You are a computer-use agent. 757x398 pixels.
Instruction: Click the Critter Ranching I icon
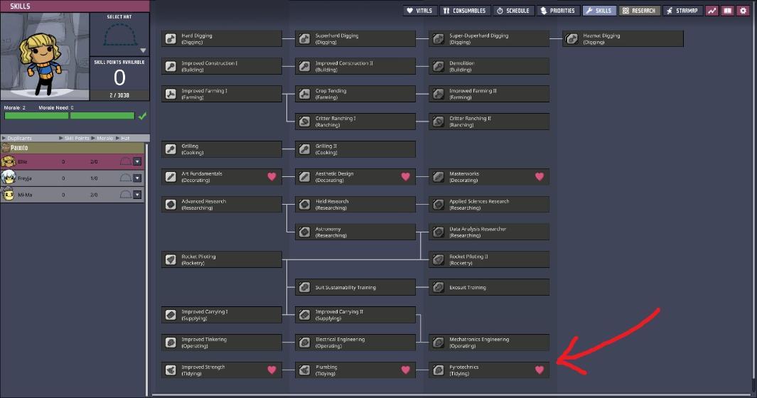pyautogui.click(x=304, y=122)
